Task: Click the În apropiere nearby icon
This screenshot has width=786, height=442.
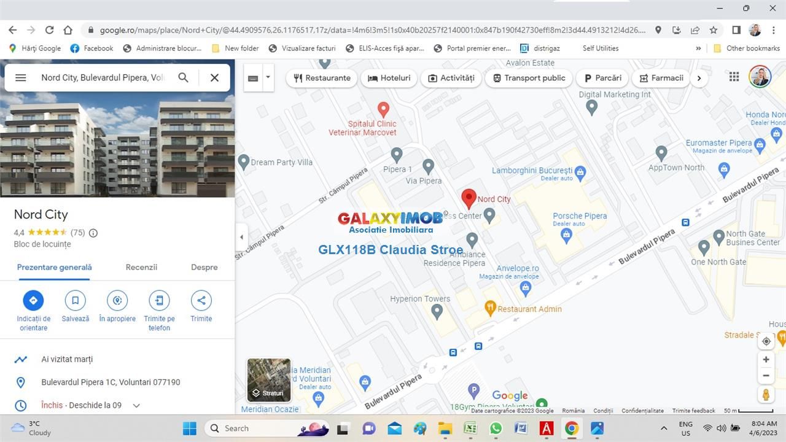Action: (117, 300)
